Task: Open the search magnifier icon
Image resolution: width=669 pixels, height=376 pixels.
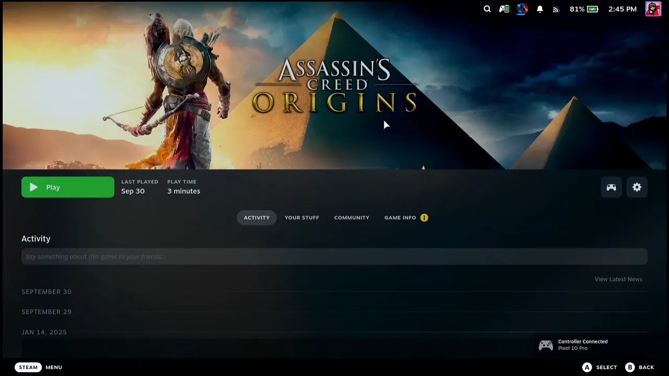Action: tap(487, 9)
